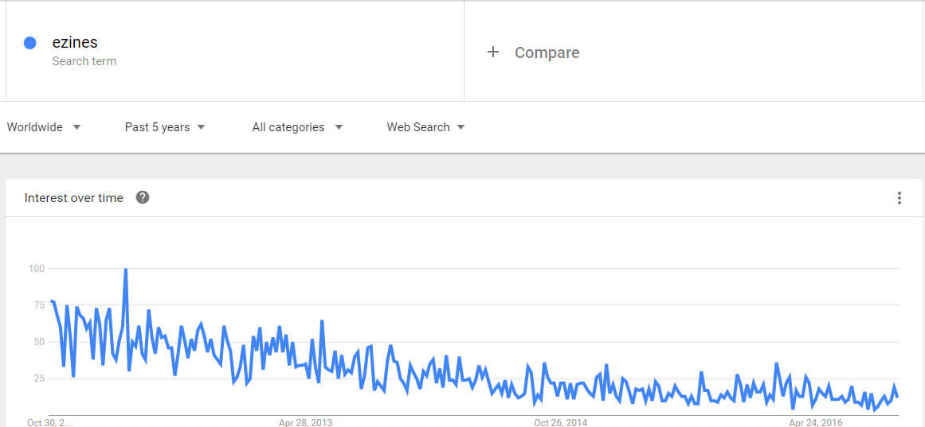Click the arrow beside All categories
Image resolution: width=925 pixels, height=427 pixels.
339,127
